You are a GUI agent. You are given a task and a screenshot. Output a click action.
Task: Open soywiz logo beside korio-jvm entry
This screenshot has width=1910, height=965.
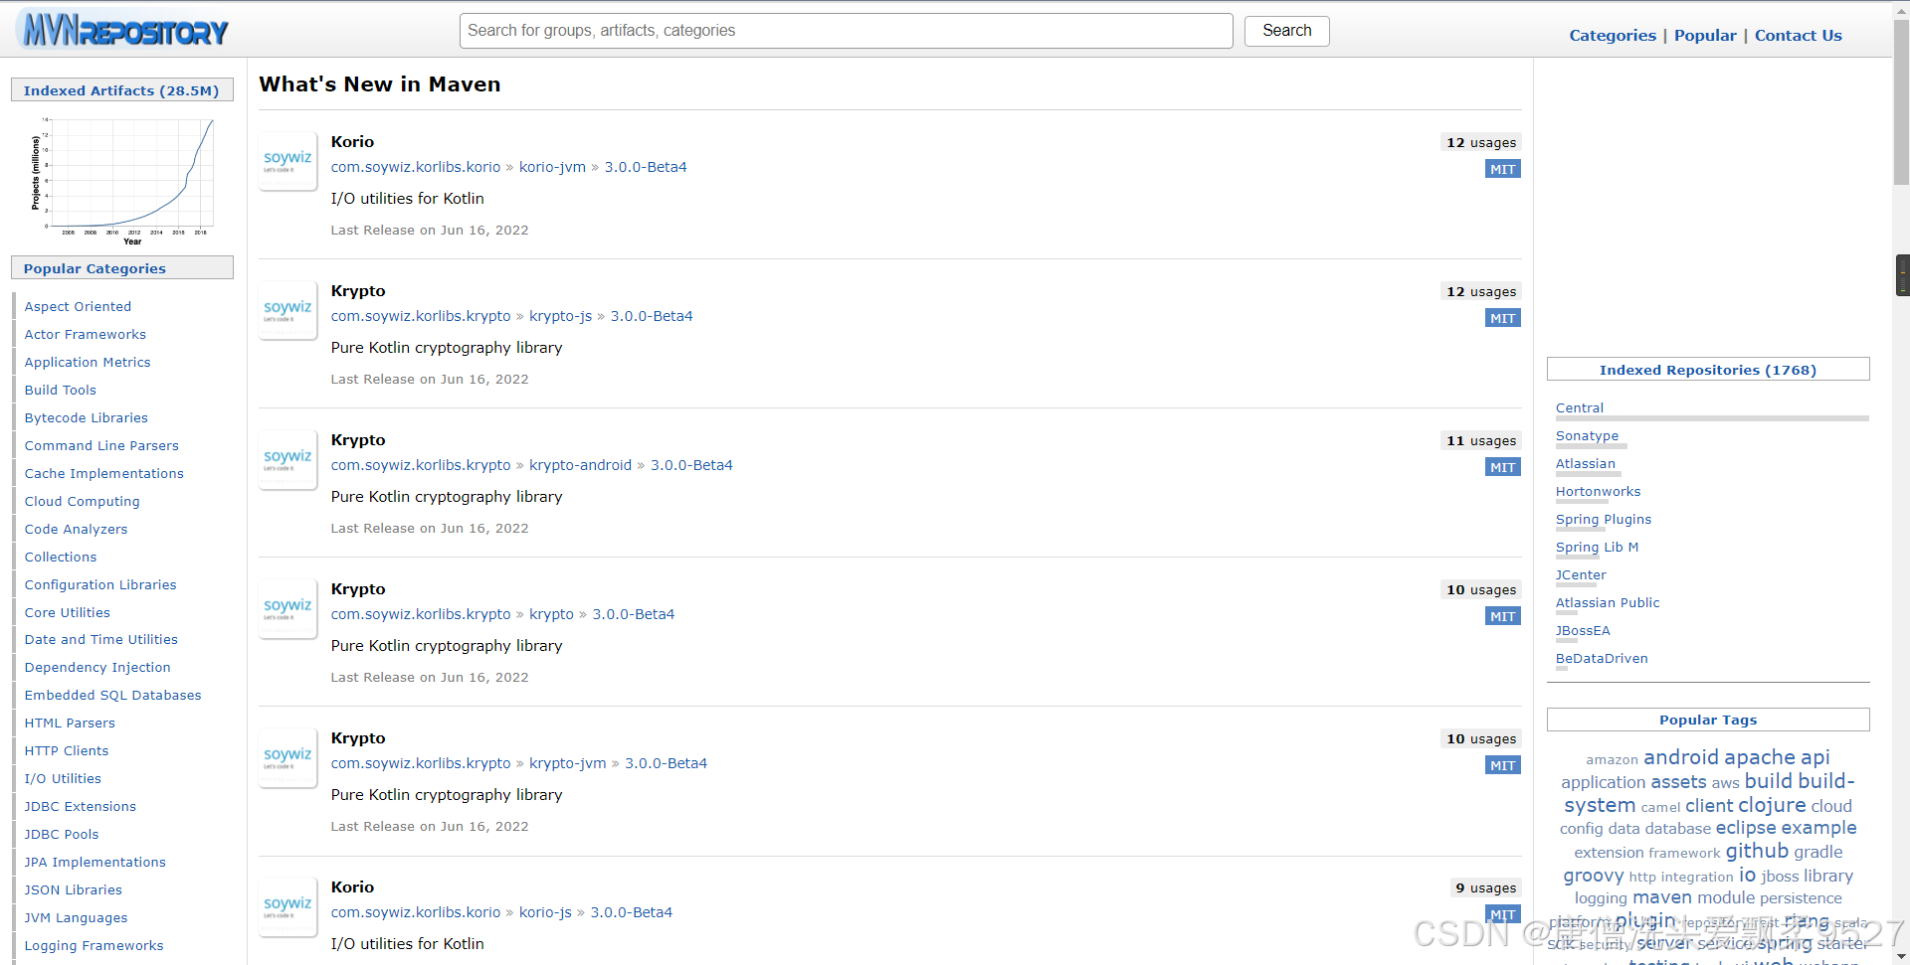(x=287, y=161)
